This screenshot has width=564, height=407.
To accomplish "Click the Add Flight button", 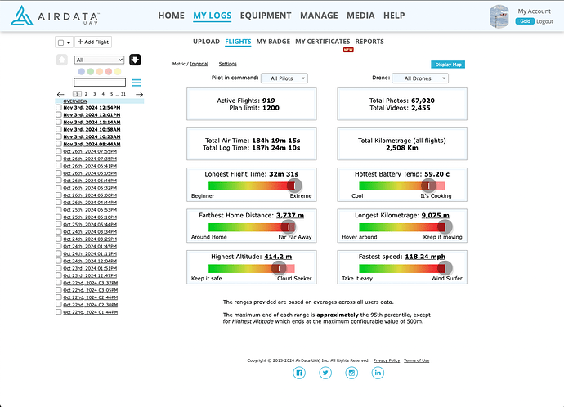I will (x=93, y=42).
